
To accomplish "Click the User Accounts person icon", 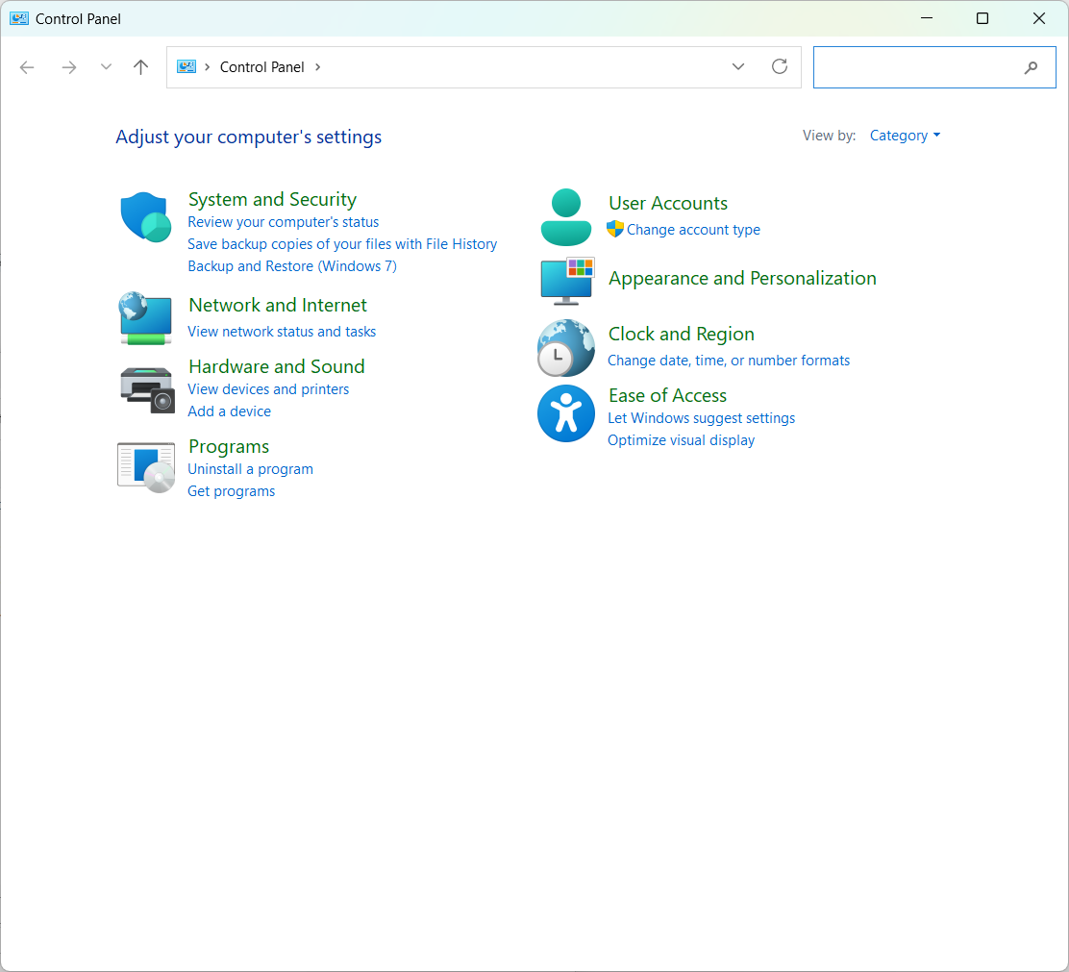I will pyautogui.click(x=565, y=217).
